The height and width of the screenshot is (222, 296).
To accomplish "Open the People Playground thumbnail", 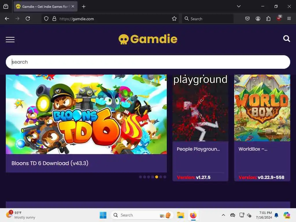I will [200, 108].
